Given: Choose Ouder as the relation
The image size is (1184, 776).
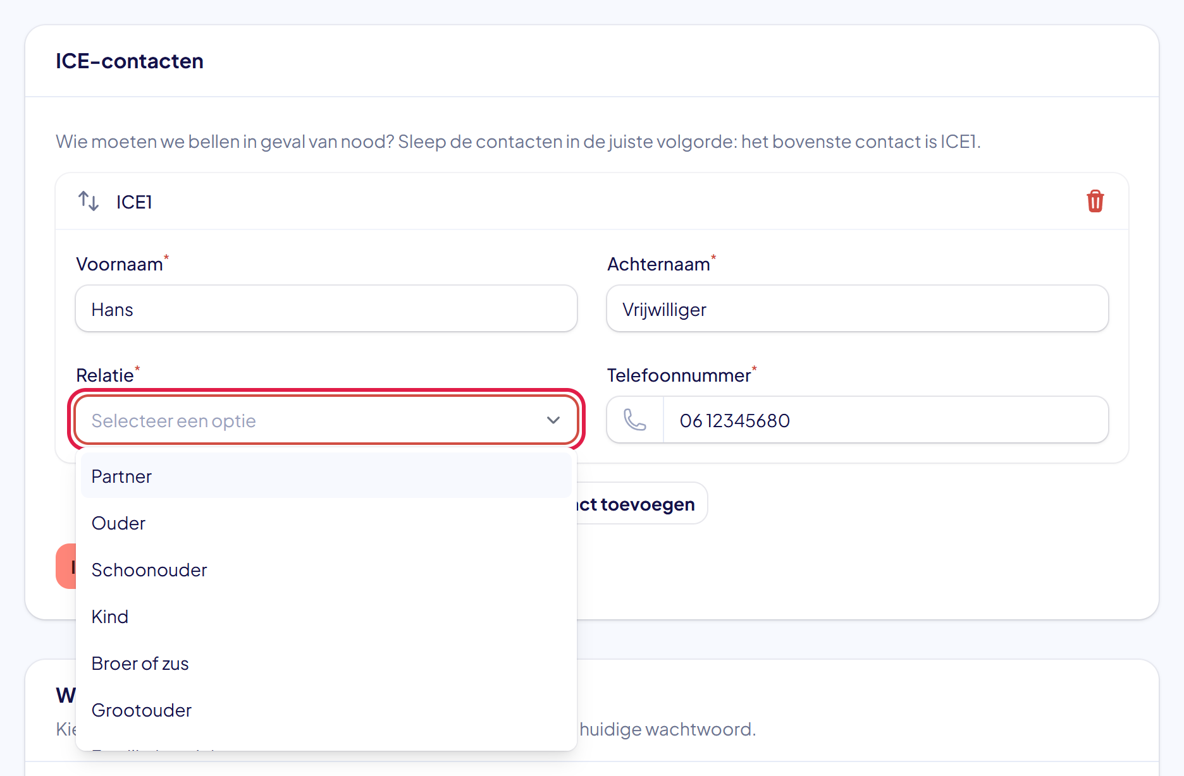Looking at the screenshot, I should 326,523.
